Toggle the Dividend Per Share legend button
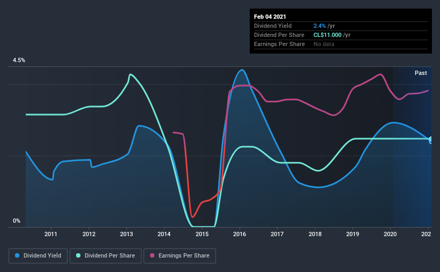Screen dimensions: 440x272 coord(106,256)
